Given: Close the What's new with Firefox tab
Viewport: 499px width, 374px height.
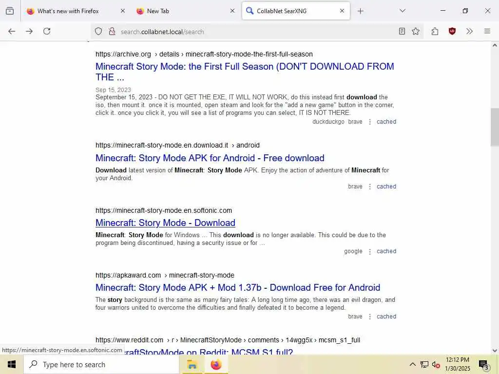Looking at the screenshot, I should click(x=123, y=11).
